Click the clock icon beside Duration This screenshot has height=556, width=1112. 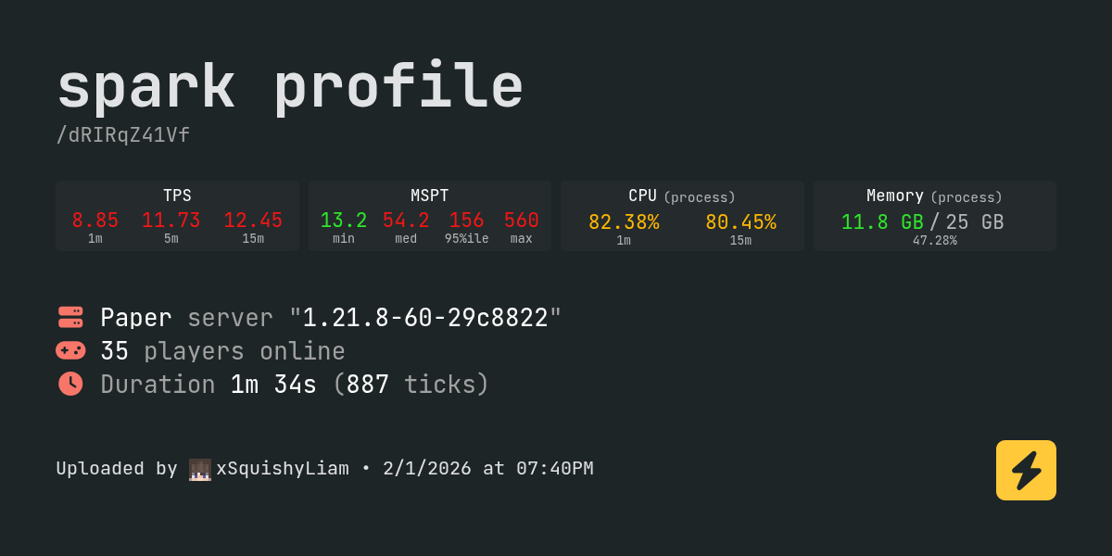(x=70, y=384)
